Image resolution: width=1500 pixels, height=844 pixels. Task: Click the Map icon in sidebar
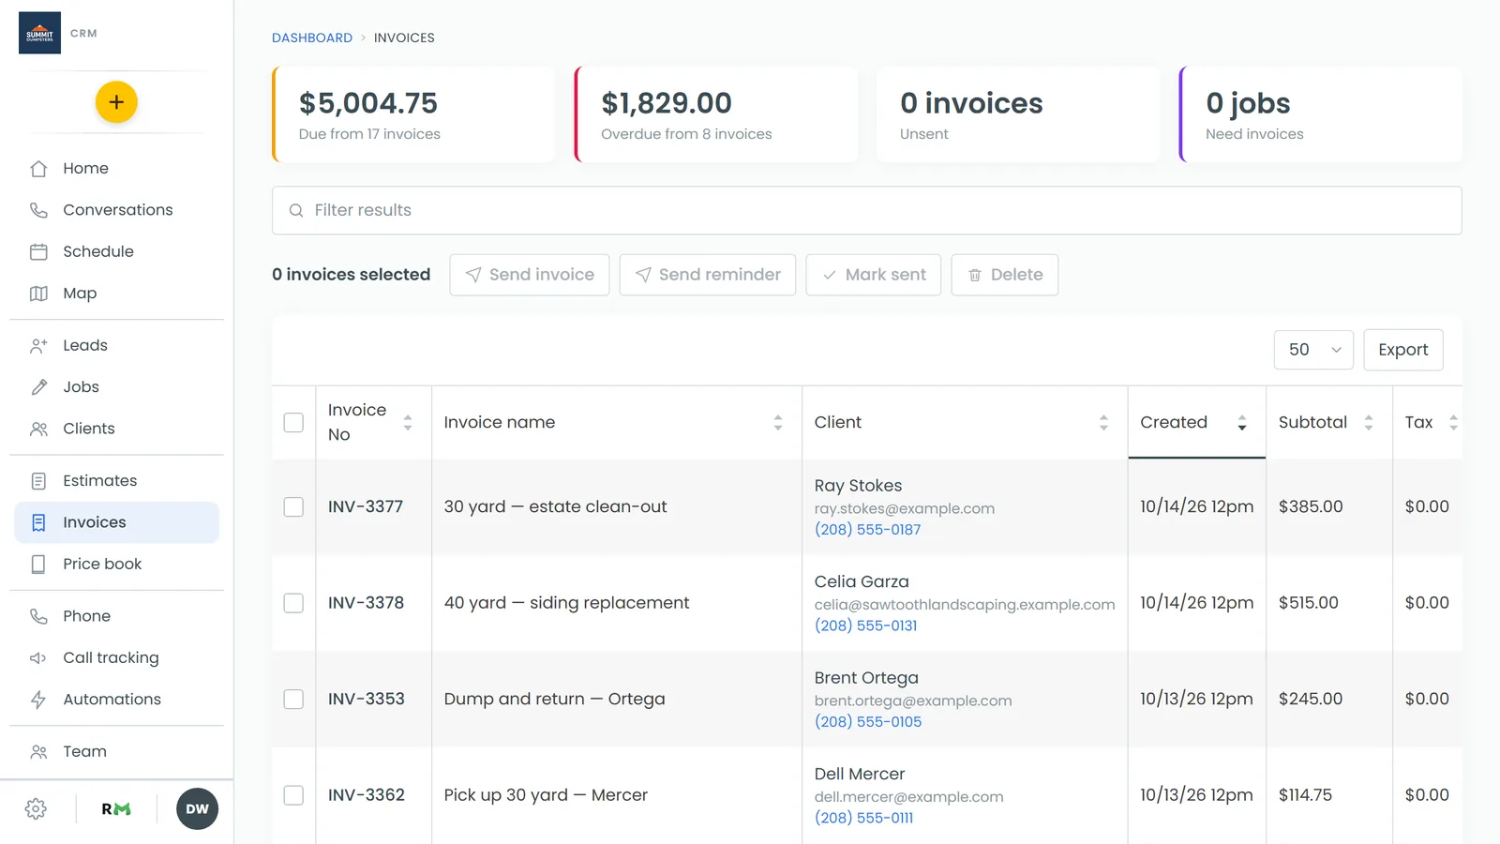coord(38,294)
